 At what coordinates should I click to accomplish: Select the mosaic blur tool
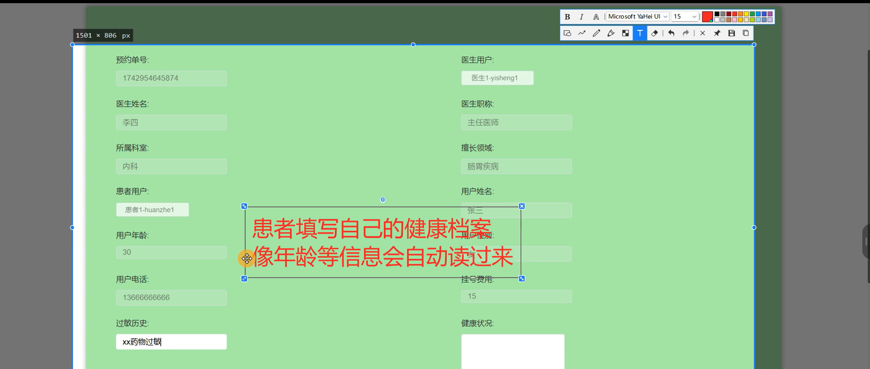(625, 33)
